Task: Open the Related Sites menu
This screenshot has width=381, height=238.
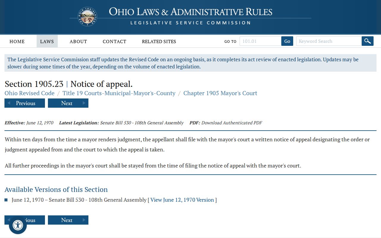Action: 159,41
